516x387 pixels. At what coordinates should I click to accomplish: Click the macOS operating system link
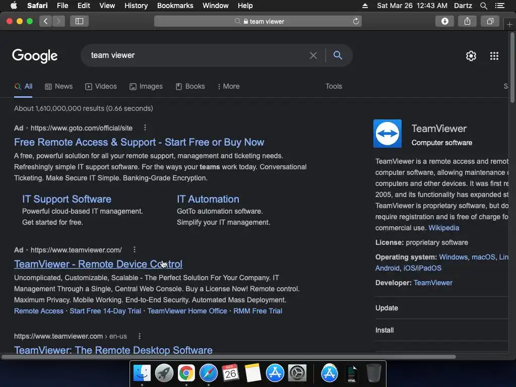pyautogui.click(x=483, y=257)
